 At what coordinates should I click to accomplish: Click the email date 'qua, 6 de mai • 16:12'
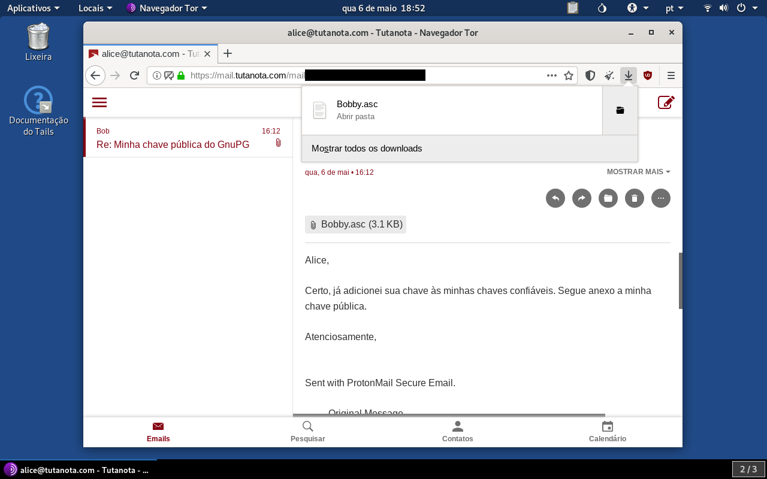point(339,172)
